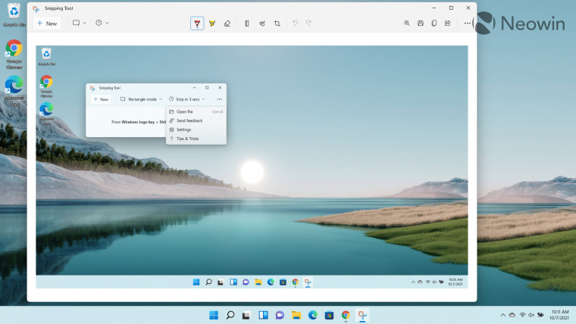This screenshot has height=324, width=576.
Task: Click the muted volume tray icon
Action: click(531, 315)
